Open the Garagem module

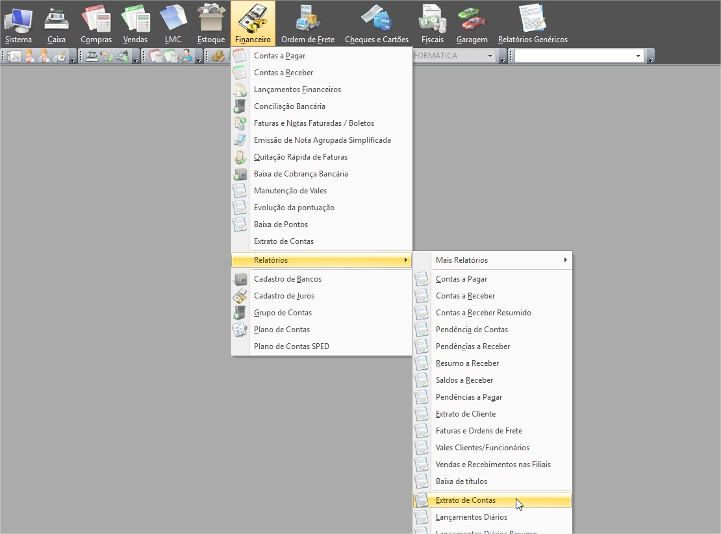[472, 23]
